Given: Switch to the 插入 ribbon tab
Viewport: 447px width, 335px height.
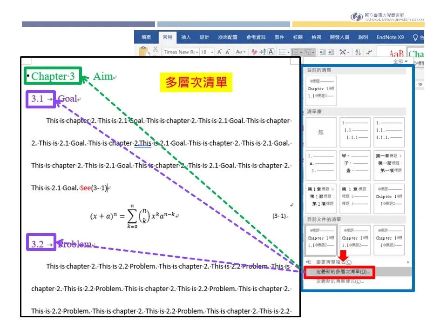Looking at the screenshot, I should 186,38.
